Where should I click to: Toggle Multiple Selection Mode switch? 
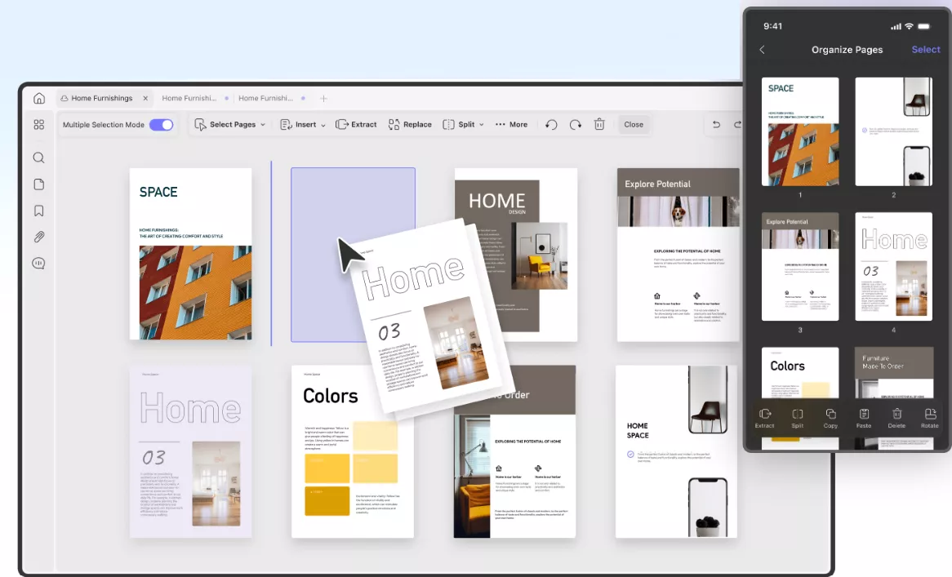(161, 125)
